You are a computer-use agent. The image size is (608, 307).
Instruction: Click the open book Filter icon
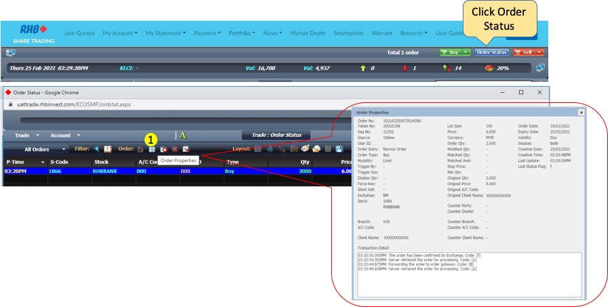tap(108, 149)
